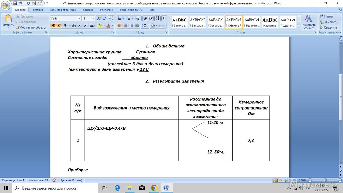This screenshot has width=343, height=193.
Task: Switch to the Вставка tab
Action: tap(38, 10)
